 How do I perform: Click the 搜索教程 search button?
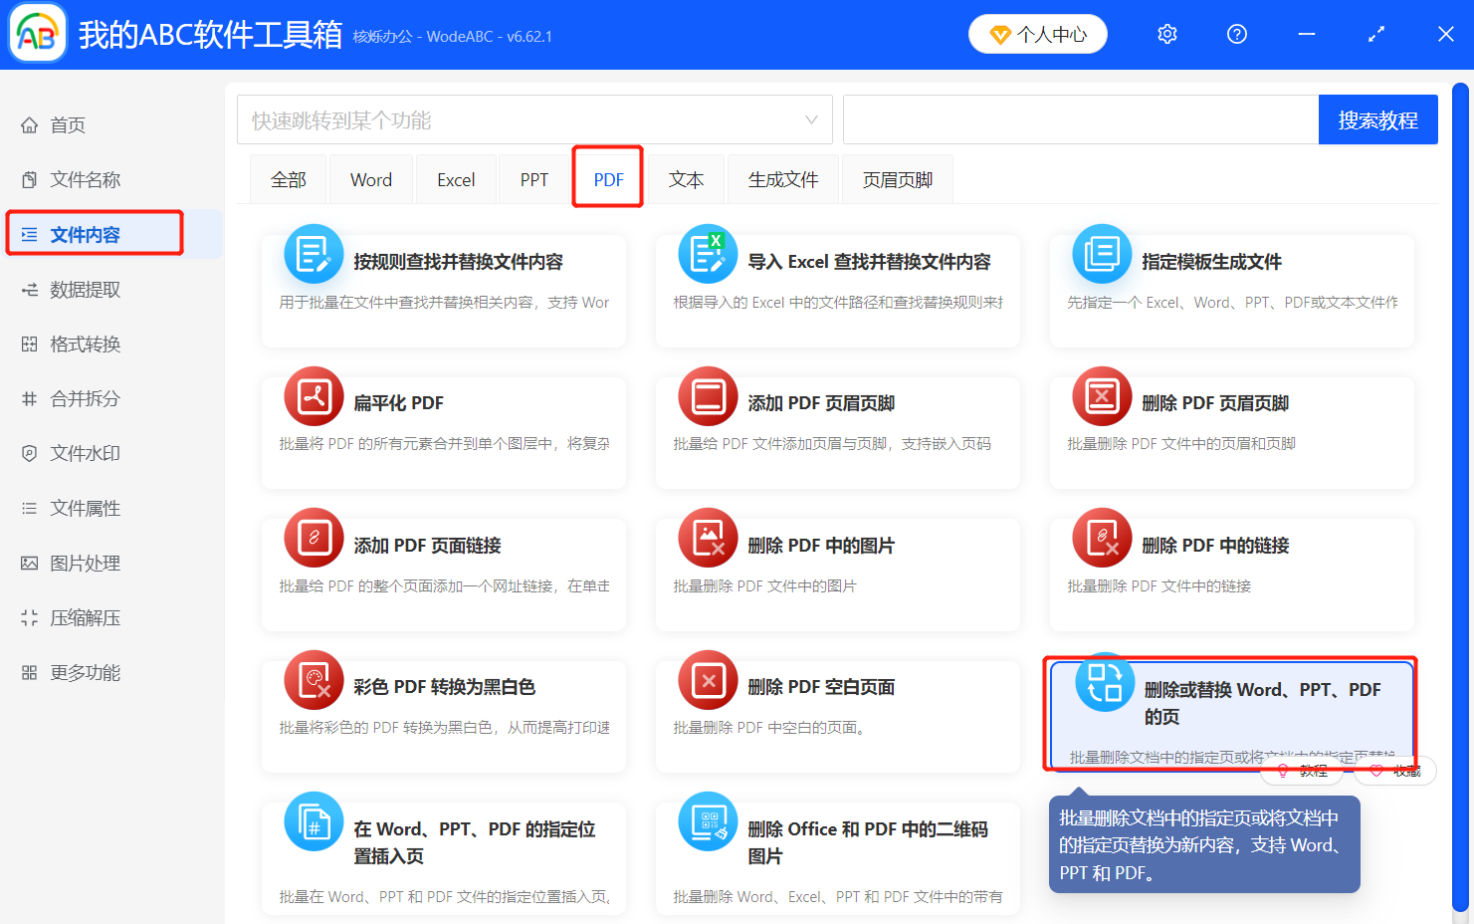point(1378,118)
